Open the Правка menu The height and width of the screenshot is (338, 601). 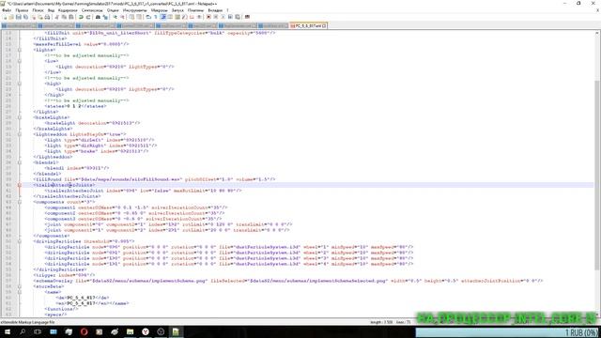coord(22,10)
